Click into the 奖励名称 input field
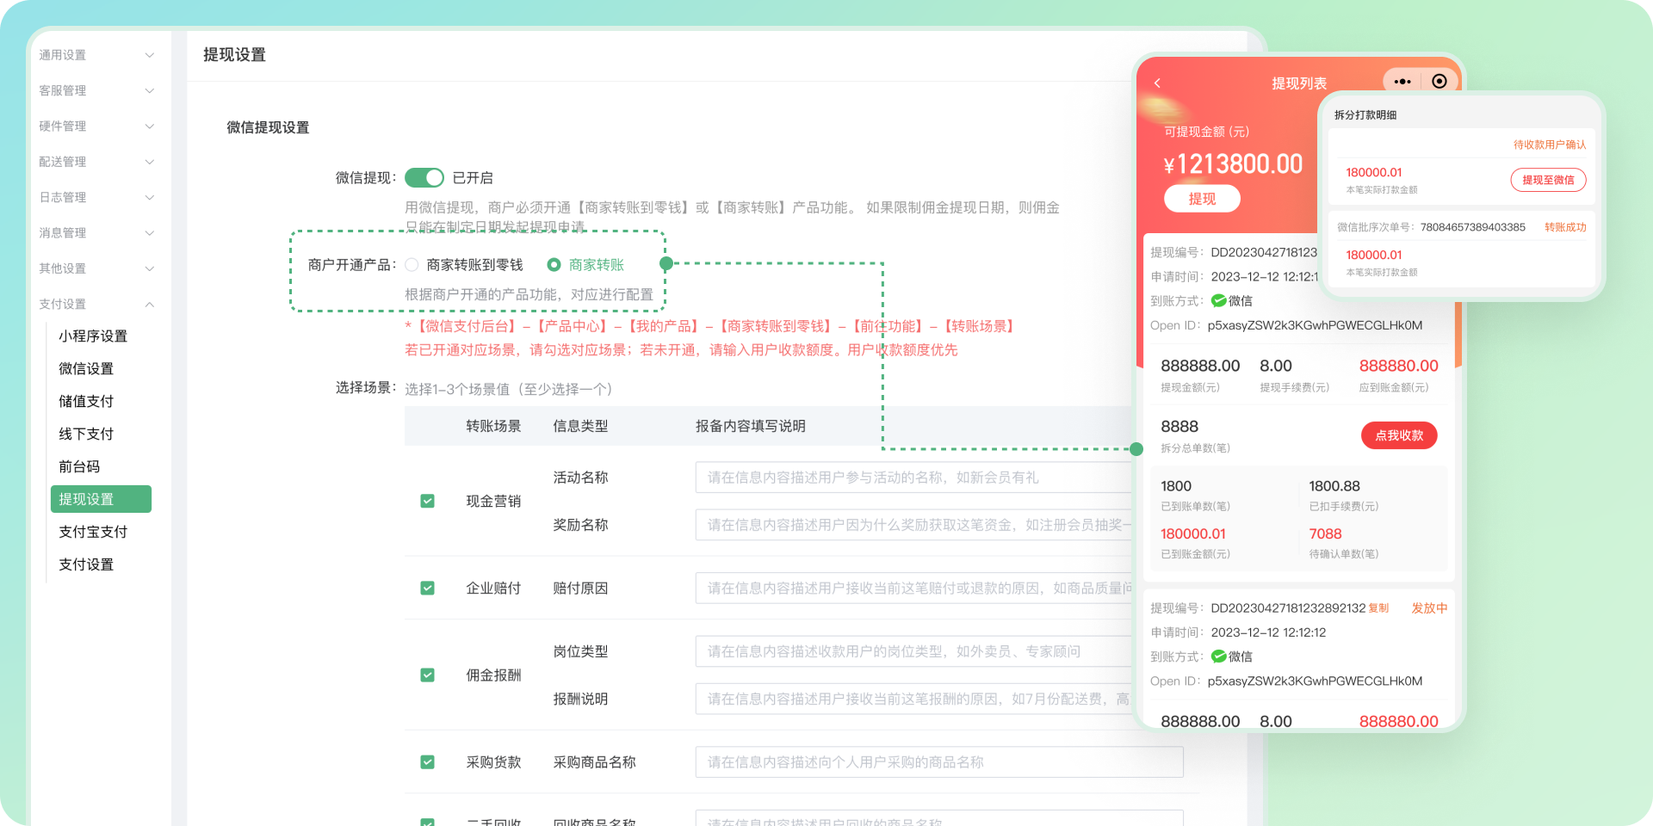The width and height of the screenshot is (1653, 826). 914,525
